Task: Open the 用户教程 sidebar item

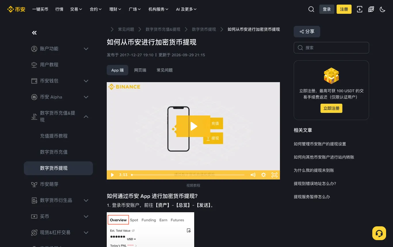Action: click(58, 65)
